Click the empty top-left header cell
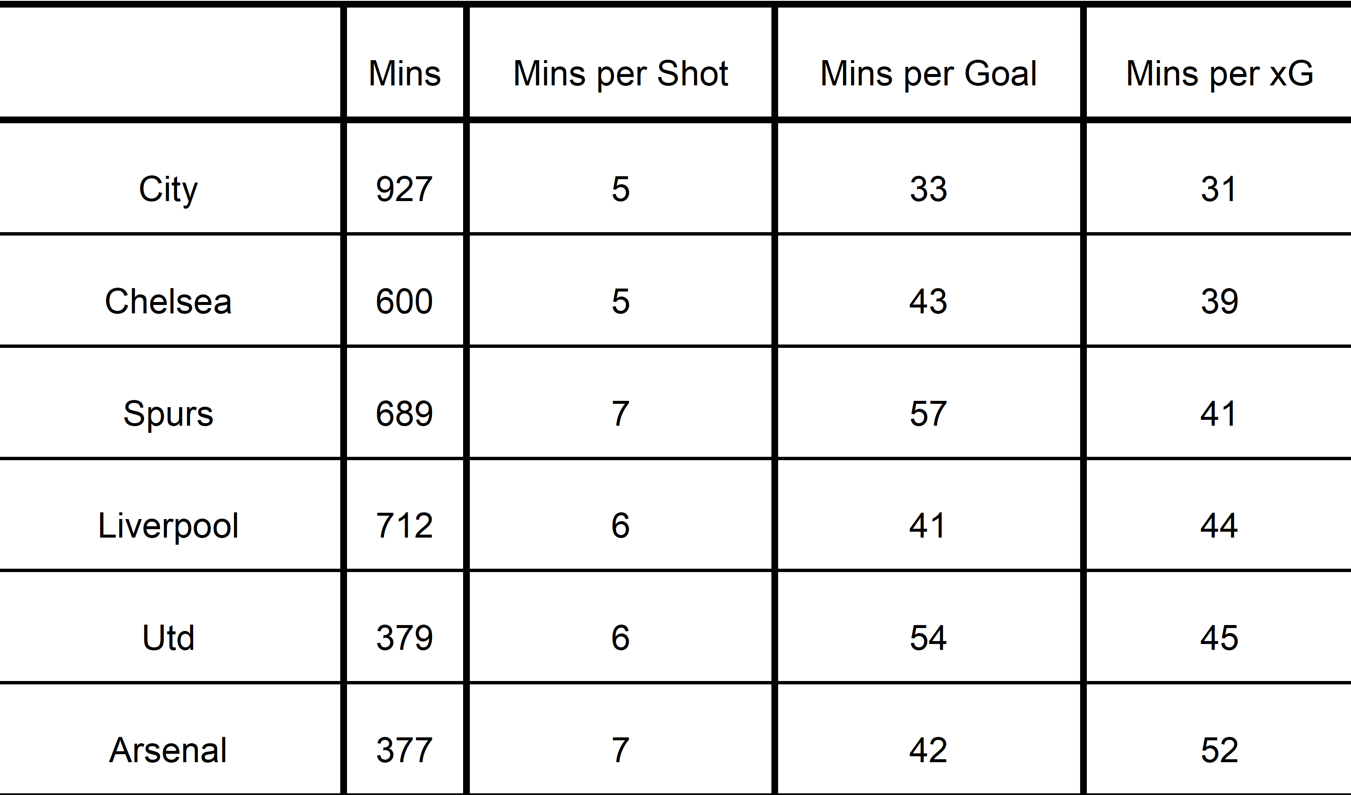Viewport: 1351px width, 795px height. tap(170, 62)
